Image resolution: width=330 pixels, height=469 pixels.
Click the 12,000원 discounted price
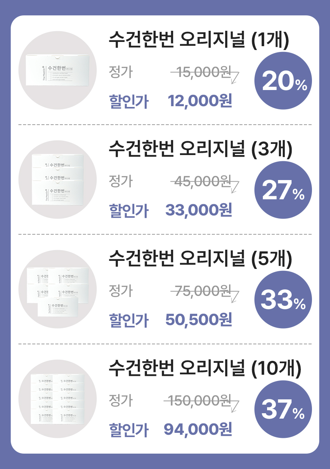[x=200, y=101]
